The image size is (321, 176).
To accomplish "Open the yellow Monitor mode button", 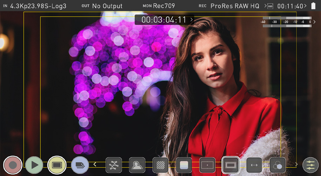I will pos(57,165).
